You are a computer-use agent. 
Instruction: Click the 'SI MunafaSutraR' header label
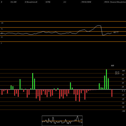pyautogui.click(x=31, y=2)
